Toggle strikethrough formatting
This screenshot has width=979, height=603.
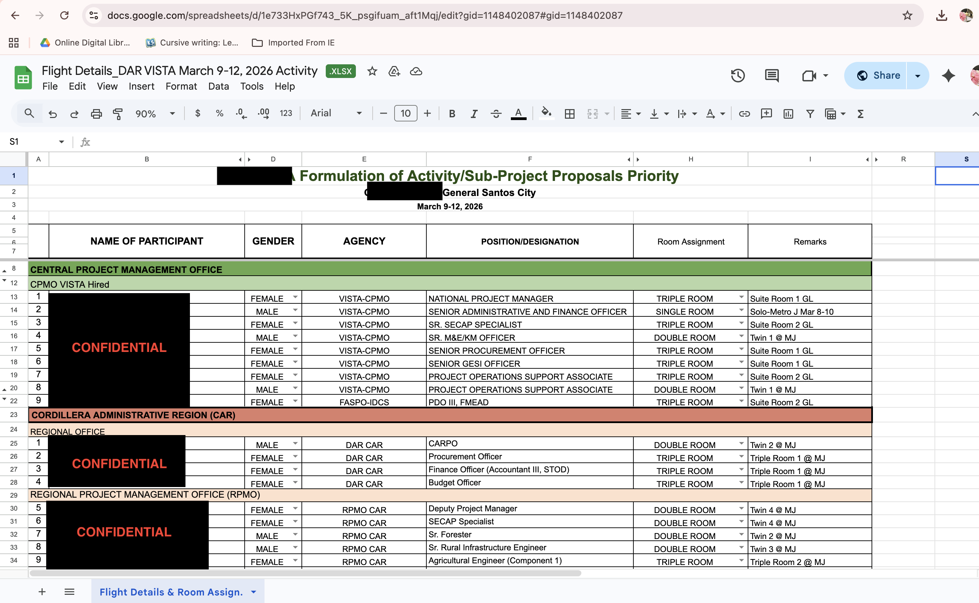click(496, 114)
